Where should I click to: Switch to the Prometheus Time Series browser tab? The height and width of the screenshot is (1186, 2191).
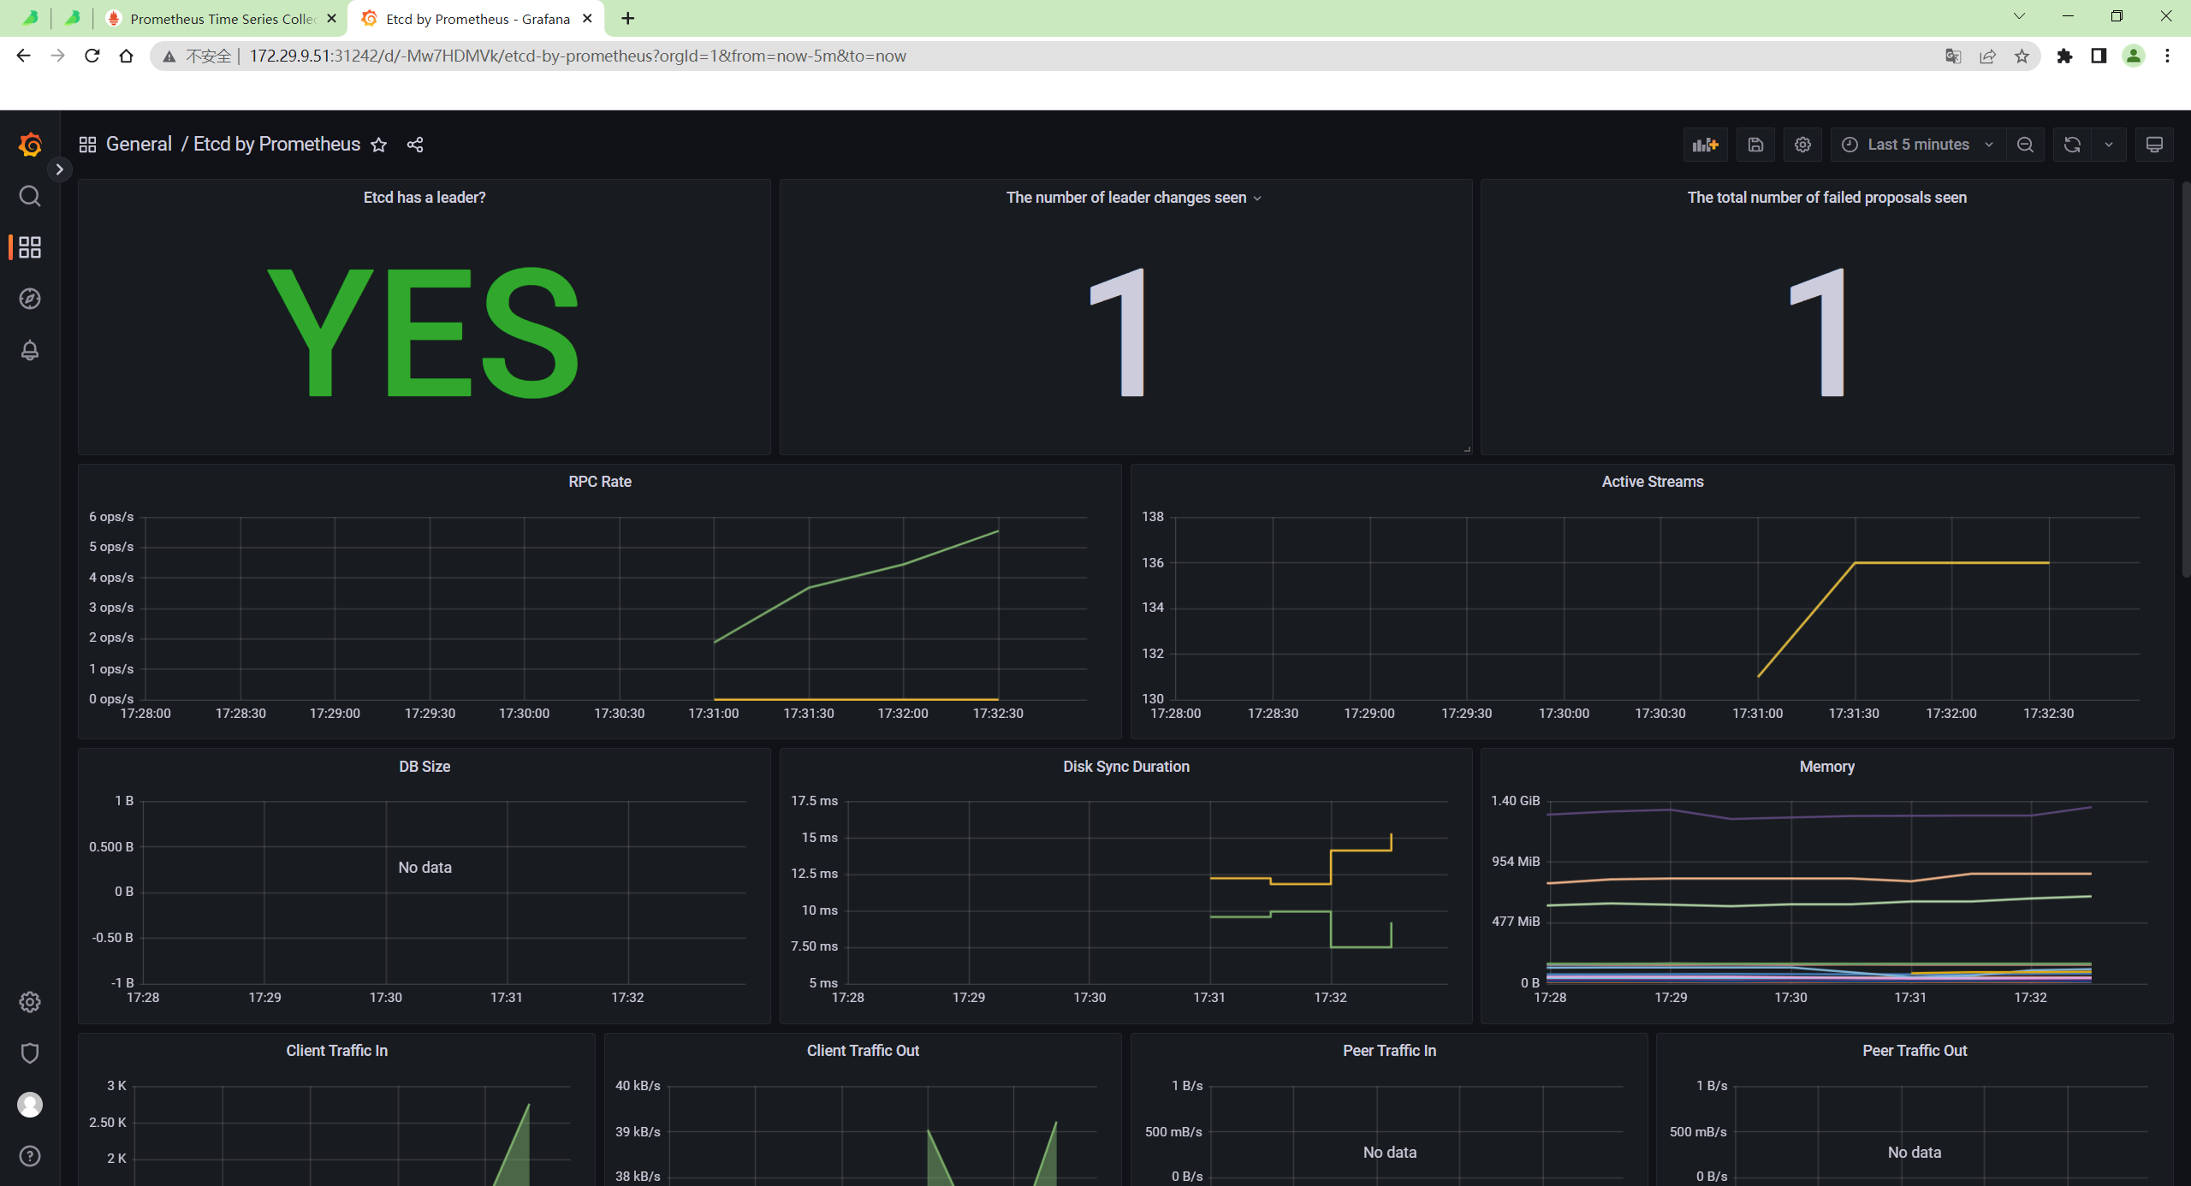(221, 18)
